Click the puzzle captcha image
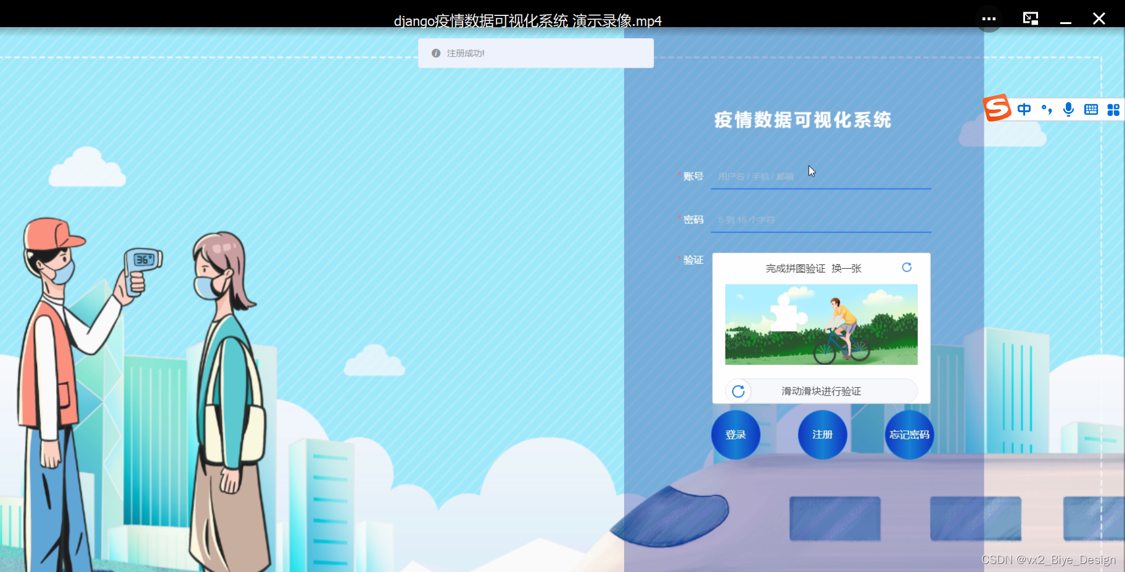1125x572 pixels. pyautogui.click(x=822, y=324)
